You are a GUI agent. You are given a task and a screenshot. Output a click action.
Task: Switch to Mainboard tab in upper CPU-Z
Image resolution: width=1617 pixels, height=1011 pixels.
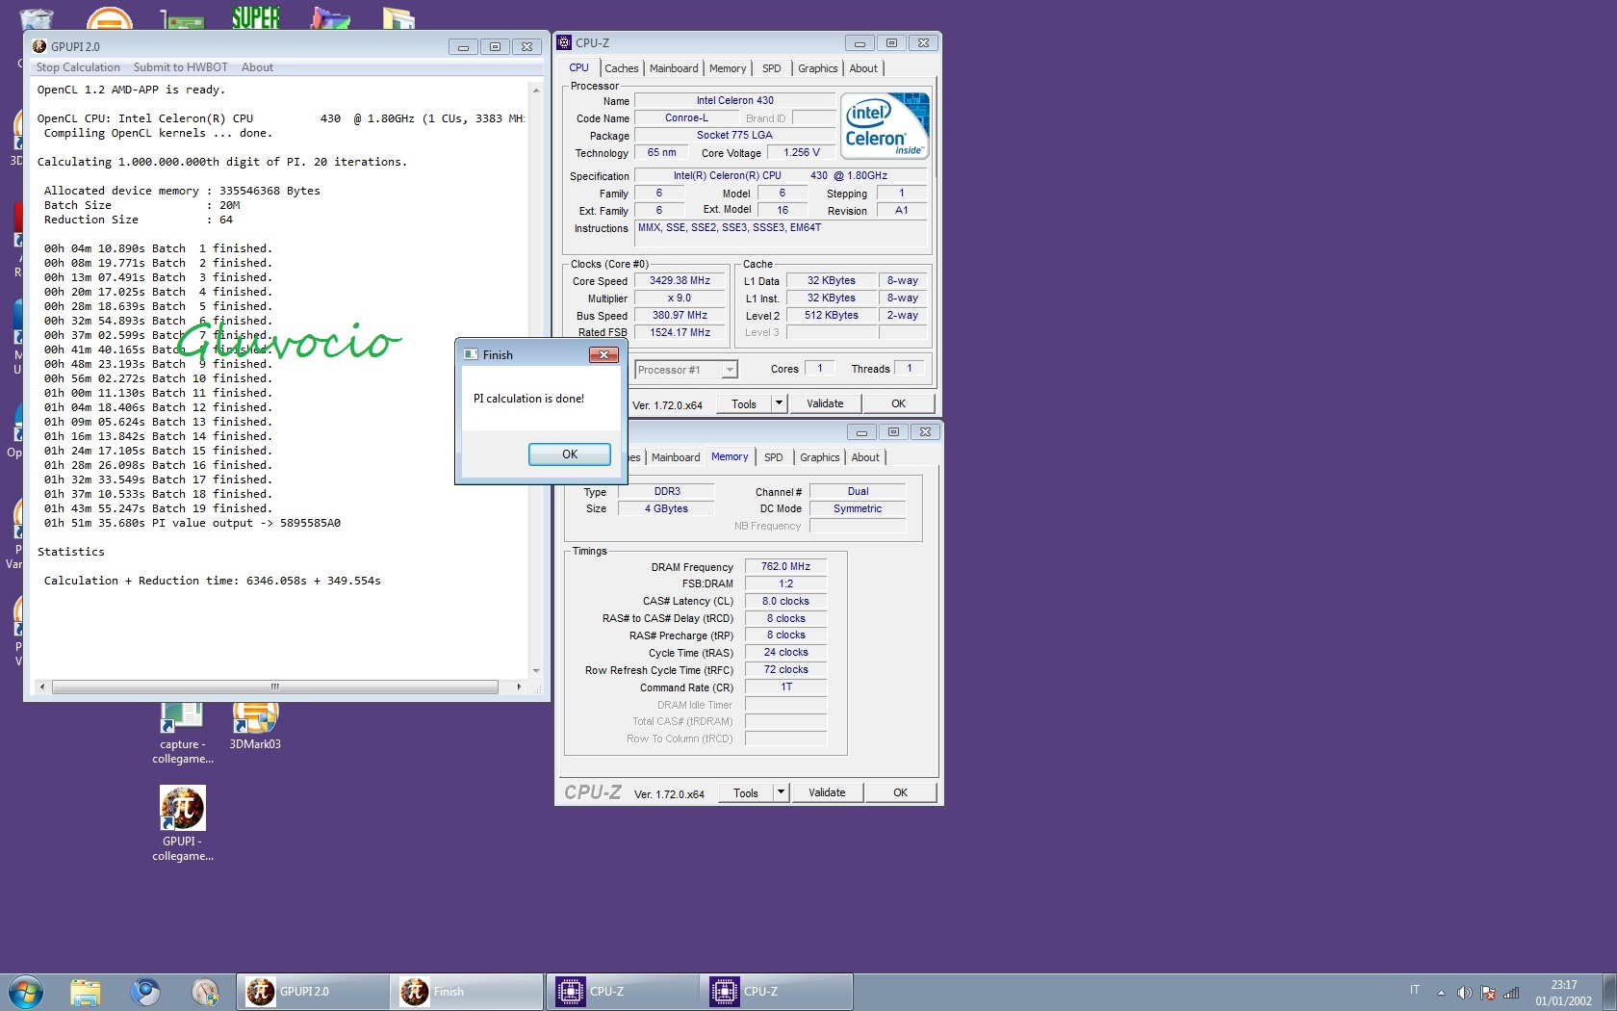(674, 68)
